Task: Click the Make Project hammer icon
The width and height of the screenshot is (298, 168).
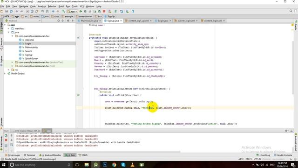Action: 64,11
